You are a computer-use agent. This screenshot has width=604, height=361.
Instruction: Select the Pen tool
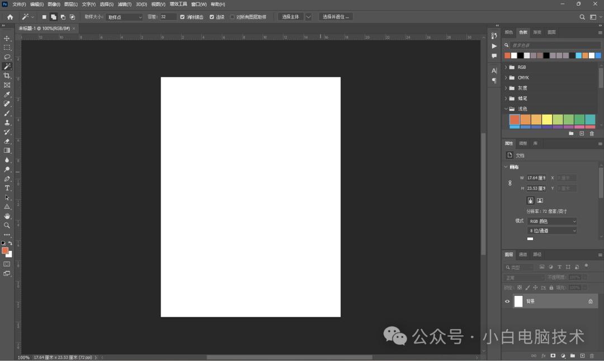[x=7, y=179]
